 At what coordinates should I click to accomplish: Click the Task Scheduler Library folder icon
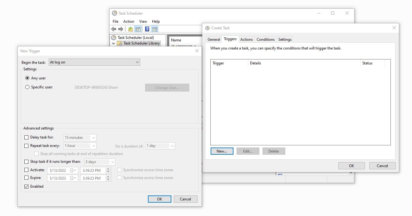click(x=120, y=43)
